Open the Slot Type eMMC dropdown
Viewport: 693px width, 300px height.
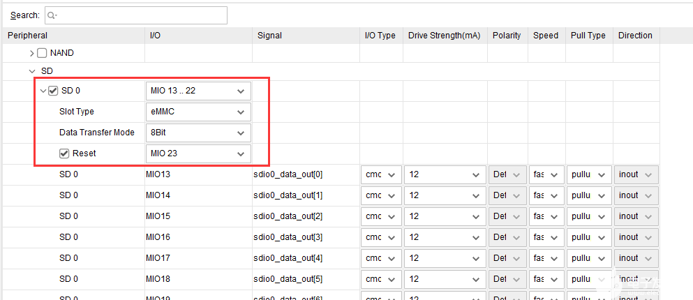coord(198,112)
